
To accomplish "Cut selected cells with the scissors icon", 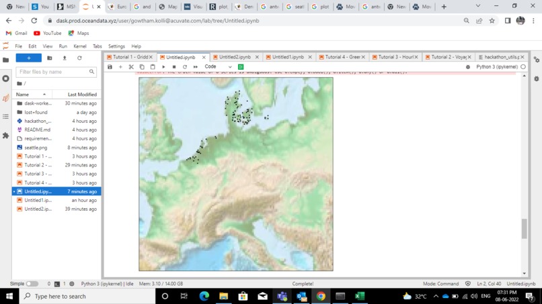I will click(x=131, y=67).
